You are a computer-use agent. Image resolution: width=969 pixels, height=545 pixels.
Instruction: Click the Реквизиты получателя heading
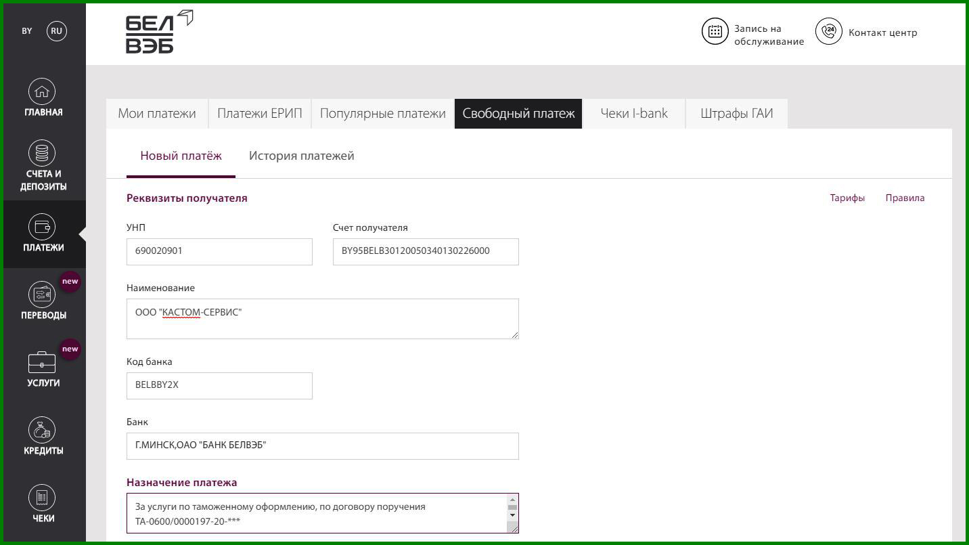[x=187, y=198]
